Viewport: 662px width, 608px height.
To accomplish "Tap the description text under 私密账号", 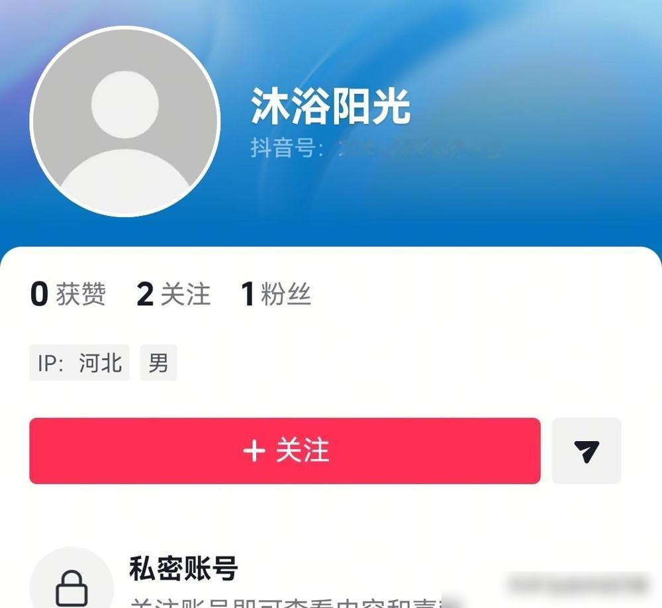I will tap(287, 603).
